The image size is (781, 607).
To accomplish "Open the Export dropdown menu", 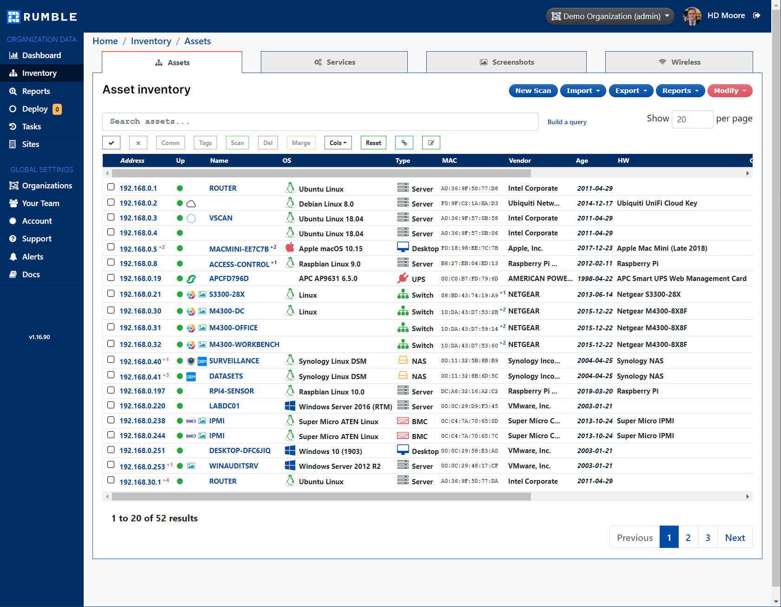I will [631, 91].
